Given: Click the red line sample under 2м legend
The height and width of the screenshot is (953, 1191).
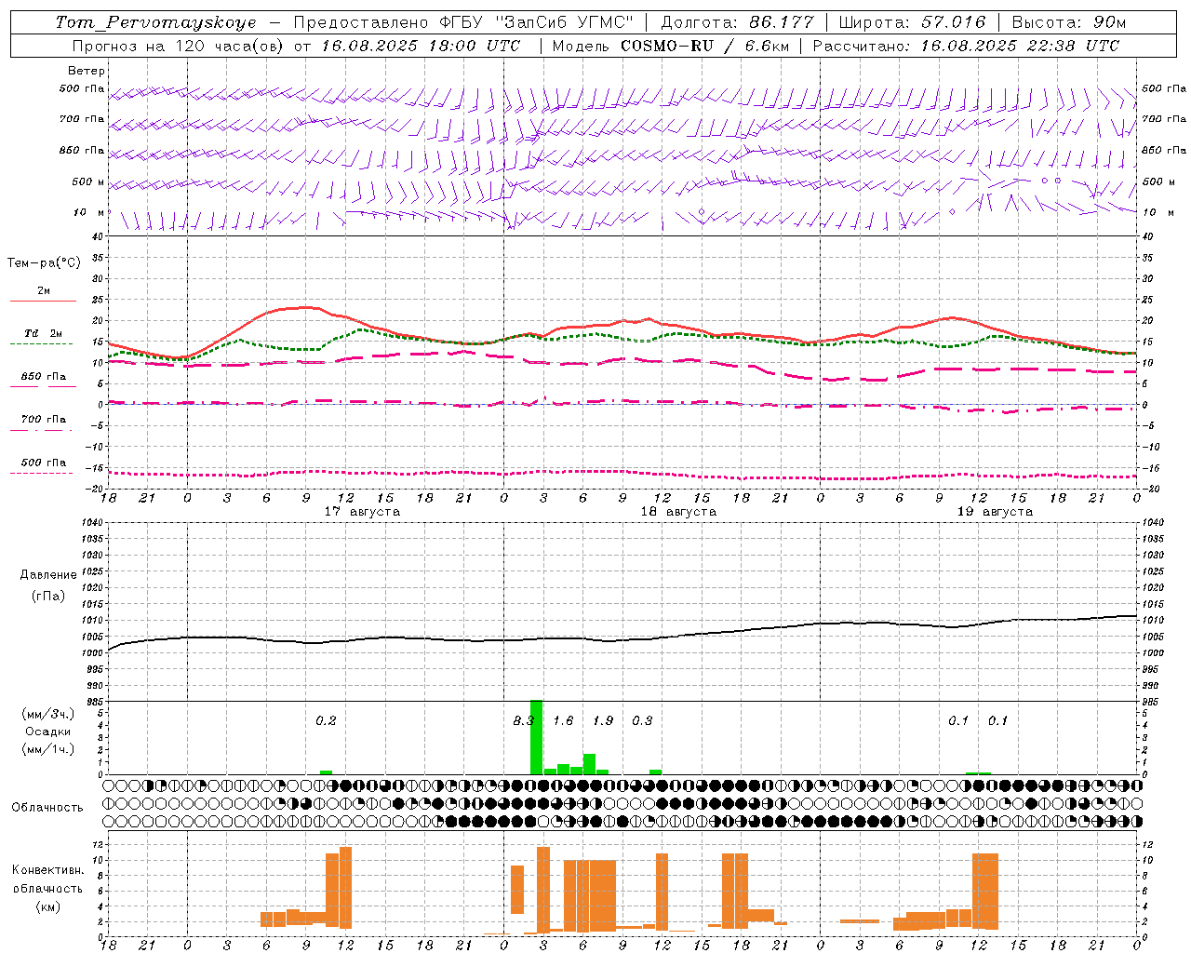Looking at the screenshot, I should coord(43,301).
